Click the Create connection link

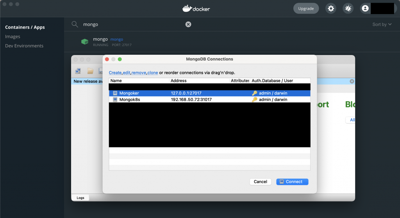pyautogui.click(x=115, y=73)
